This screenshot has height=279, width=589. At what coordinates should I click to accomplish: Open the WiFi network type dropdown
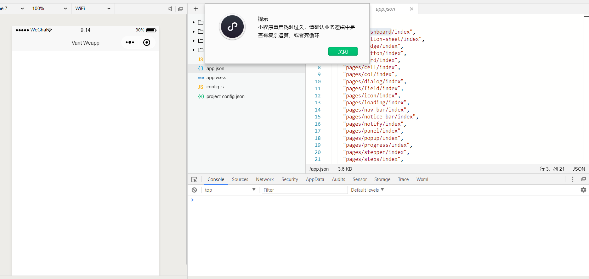pyautogui.click(x=93, y=8)
